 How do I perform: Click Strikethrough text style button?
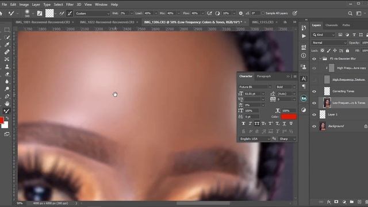[291, 124]
